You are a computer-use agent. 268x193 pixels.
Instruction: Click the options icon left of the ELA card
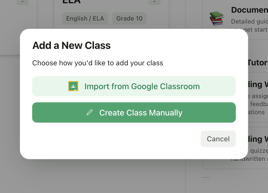point(23,2)
